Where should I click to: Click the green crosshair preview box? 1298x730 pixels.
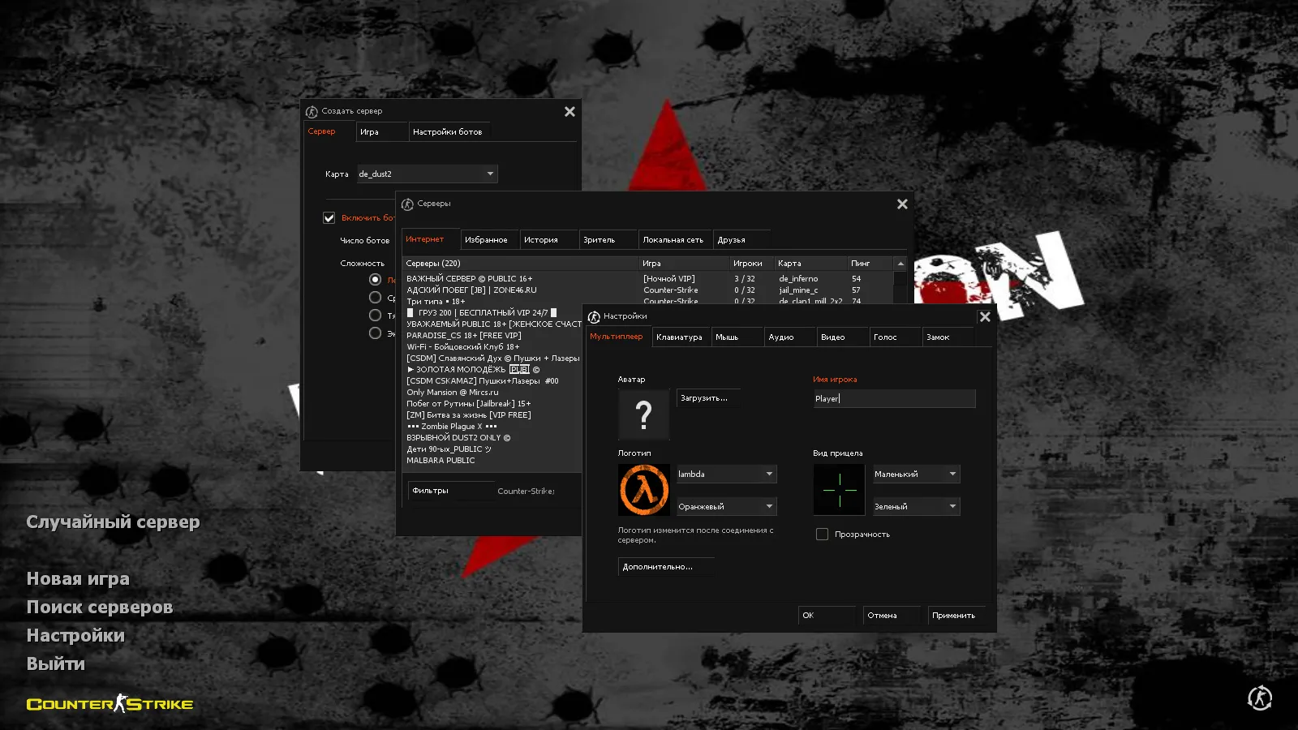pos(839,490)
